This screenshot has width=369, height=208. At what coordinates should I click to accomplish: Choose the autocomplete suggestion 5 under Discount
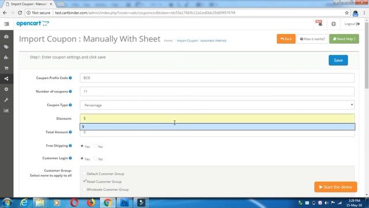pyautogui.click(x=217, y=127)
